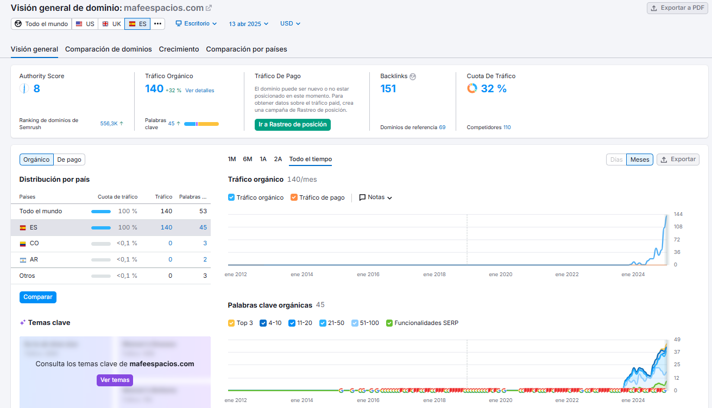Click the external link icon beside mafeespacios.com
This screenshot has width=712, height=408.
209,8
